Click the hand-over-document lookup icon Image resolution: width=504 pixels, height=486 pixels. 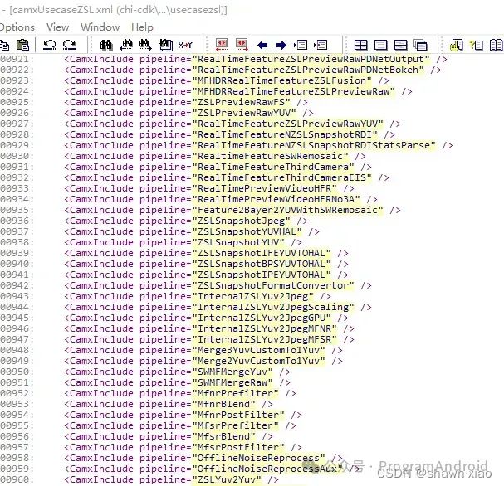pyautogui.click(x=457, y=45)
